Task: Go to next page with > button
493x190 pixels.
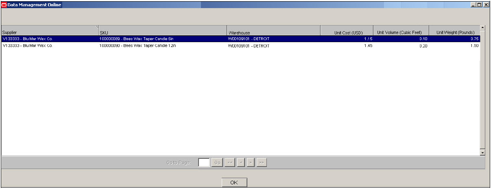Action: (x=251, y=162)
